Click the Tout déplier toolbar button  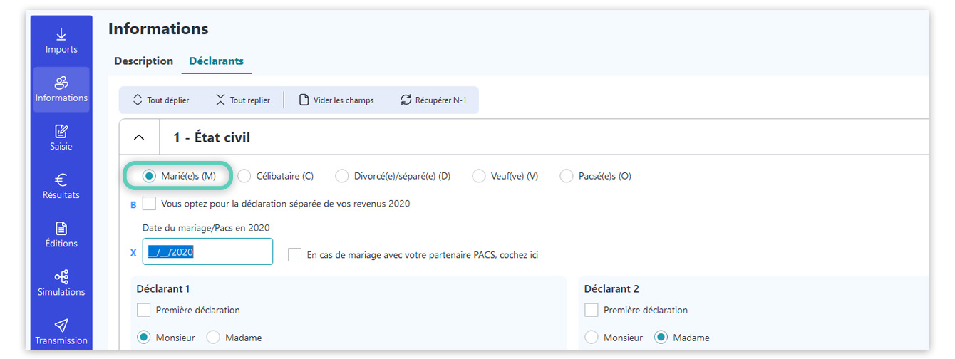[x=161, y=100]
